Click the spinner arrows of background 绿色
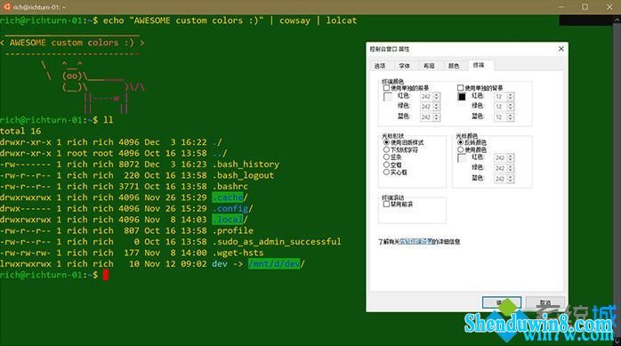The height and width of the screenshot is (346, 621). 511,107
